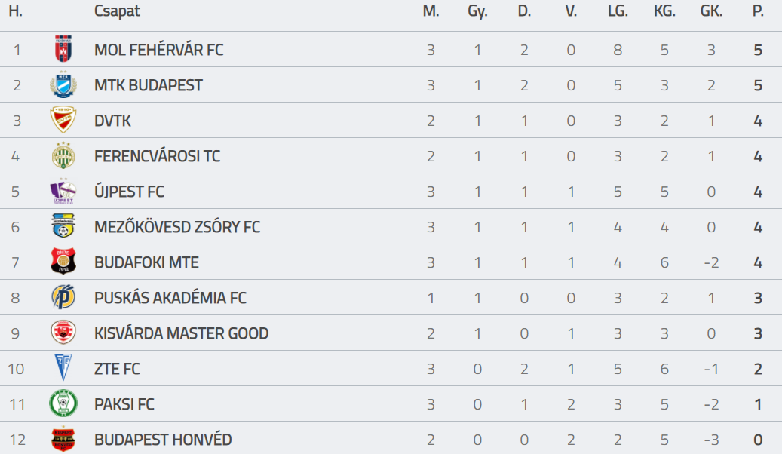
Task: Click the Ferencvárosi TC green crest
Action: click(63, 155)
